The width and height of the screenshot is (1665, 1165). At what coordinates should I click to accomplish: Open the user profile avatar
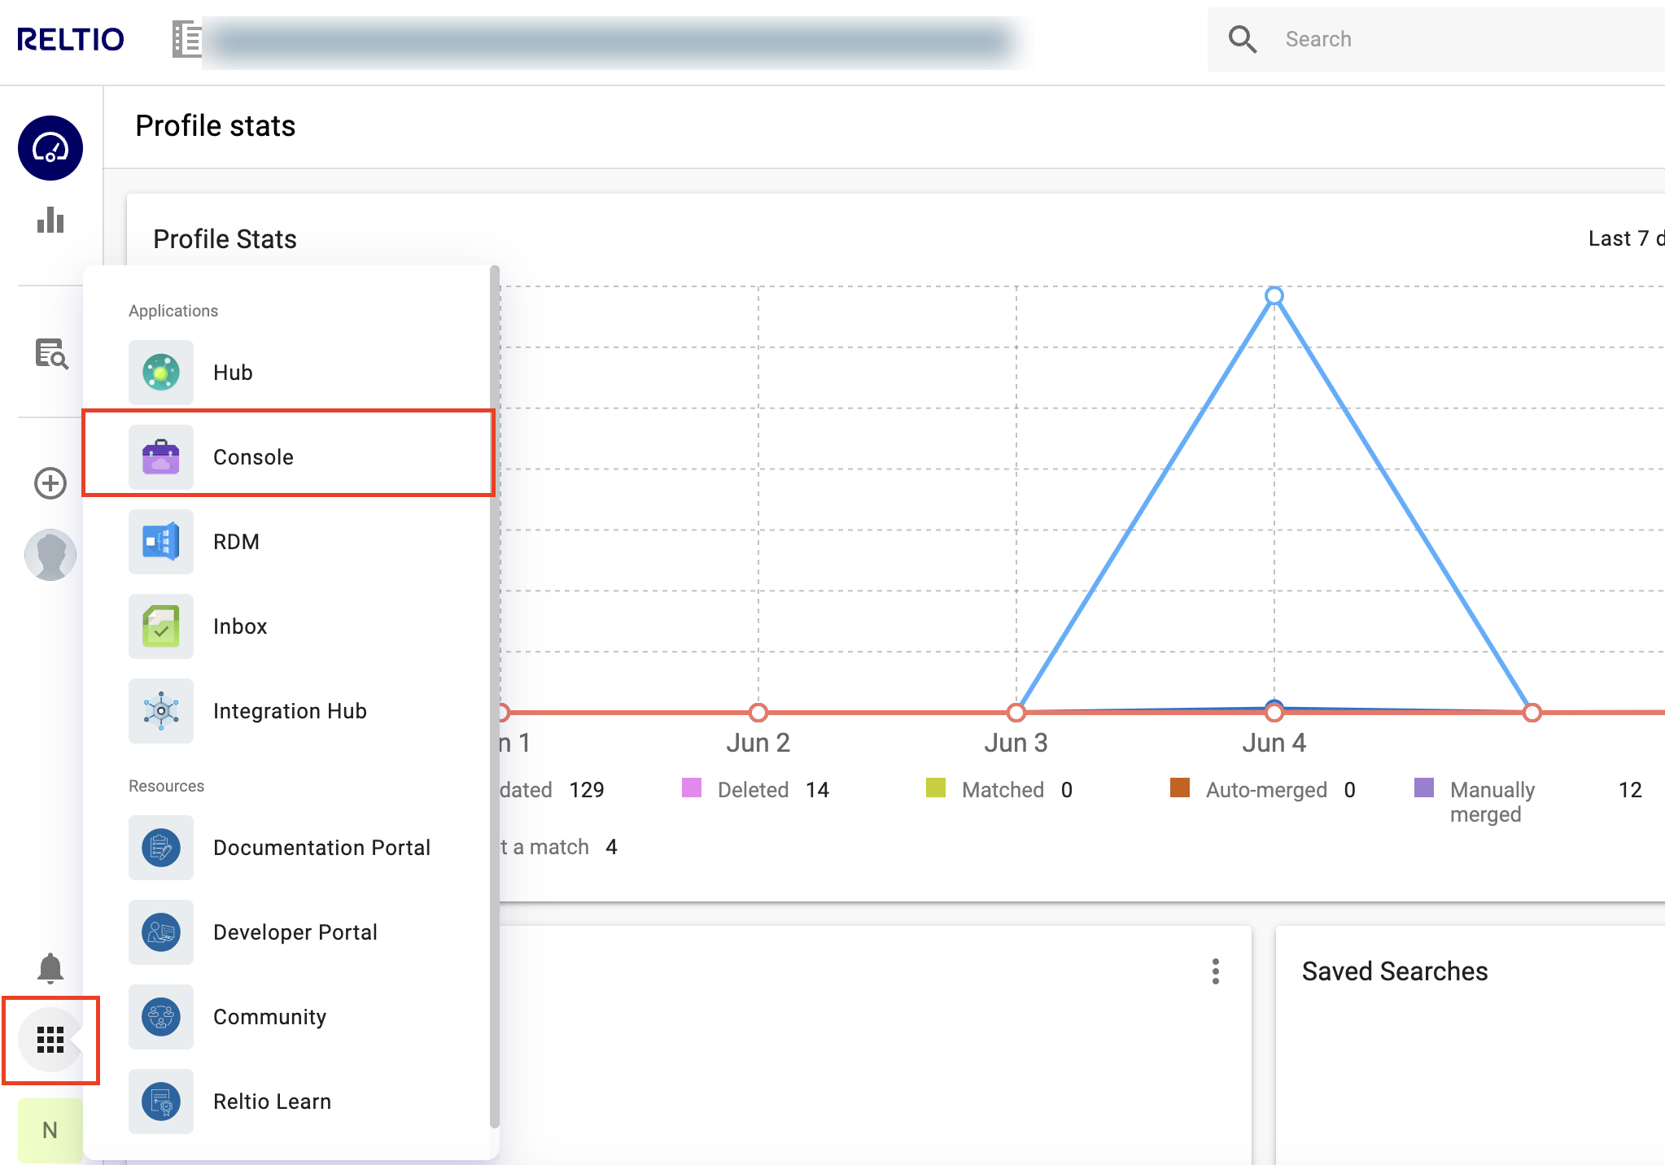(50, 555)
